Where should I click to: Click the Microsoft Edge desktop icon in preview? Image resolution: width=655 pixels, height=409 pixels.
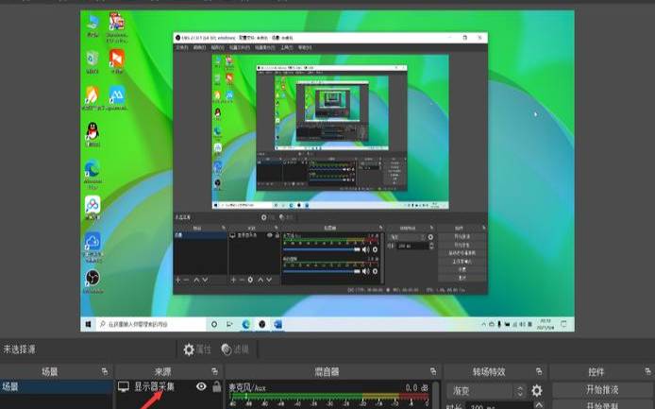[92, 172]
